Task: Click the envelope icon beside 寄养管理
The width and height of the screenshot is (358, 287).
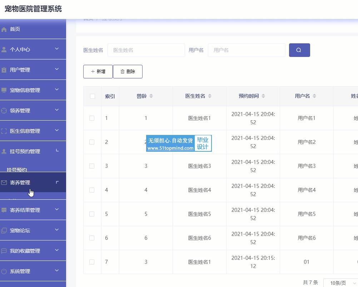Action: (4, 182)
